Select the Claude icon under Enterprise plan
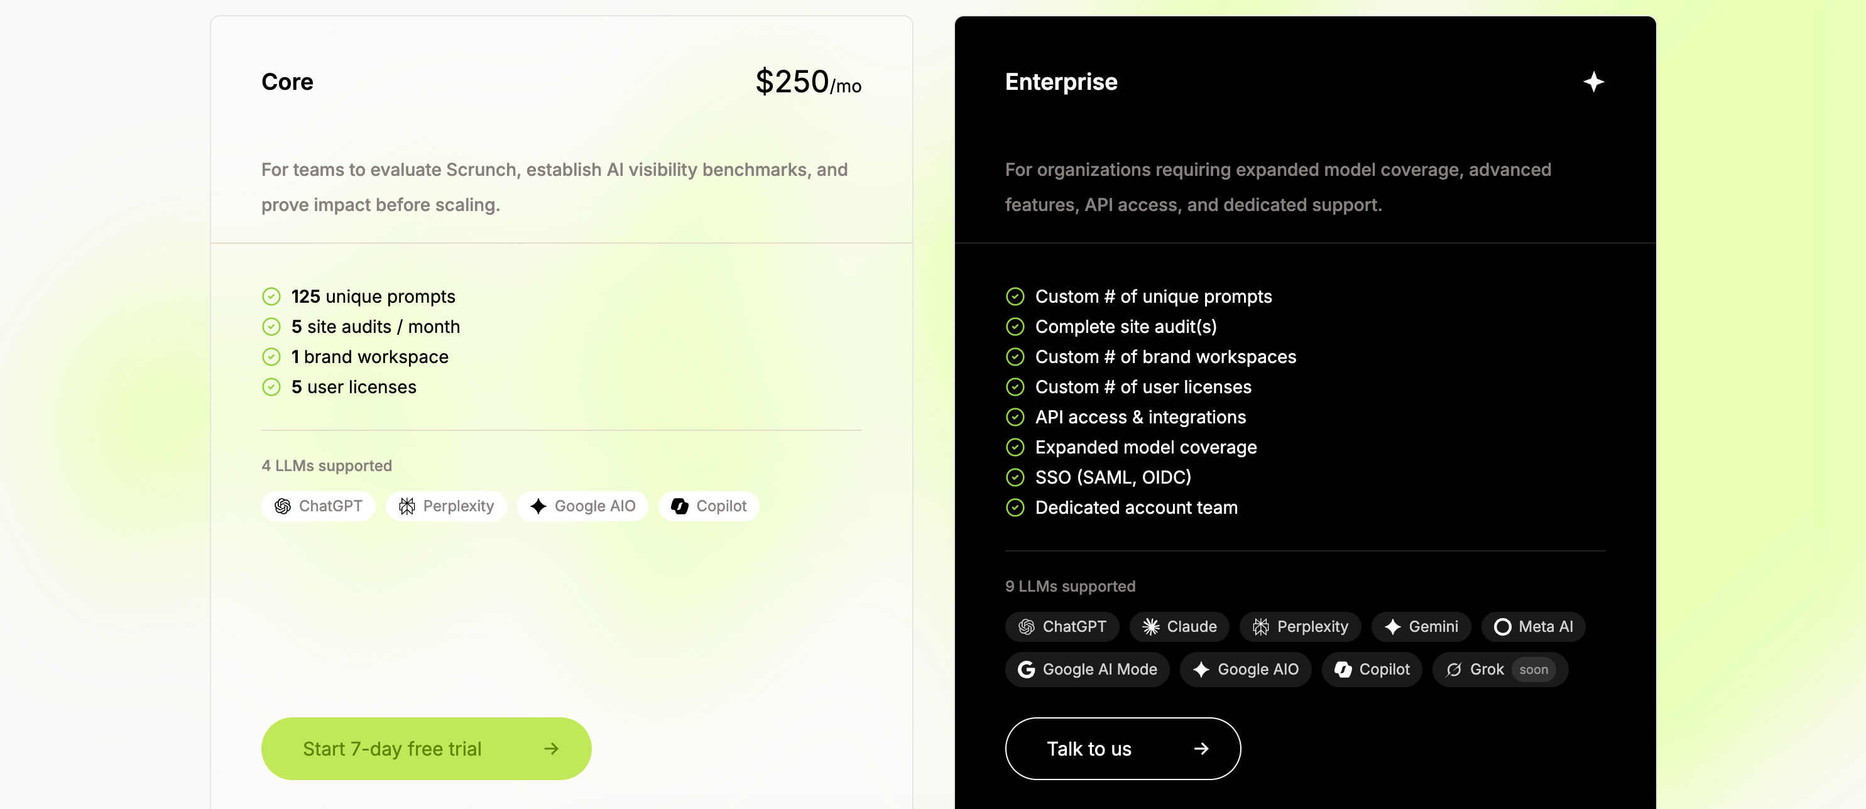The height and width of the screenshot is (809, 1866). [1152, 626]
